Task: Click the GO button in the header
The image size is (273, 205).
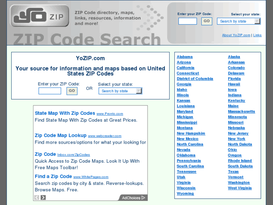Action: [x=207, y=21]
